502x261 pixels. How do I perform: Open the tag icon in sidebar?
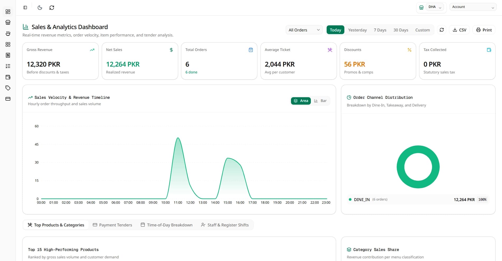[x=8, y=88]
